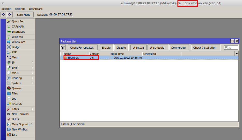Click the Tools menu icon
The width and height of the screenshot is (242, 140).
point(9,109)
